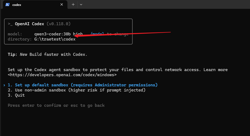
Task: Click the /model command text
Action: [x=97, y=34]
